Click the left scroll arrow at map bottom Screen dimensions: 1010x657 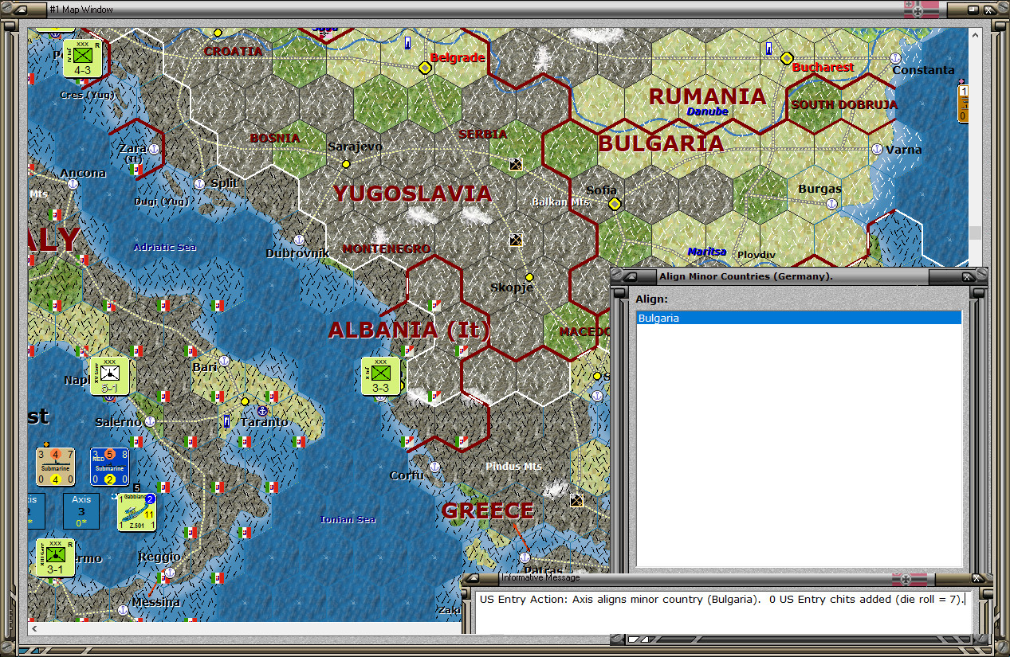(33, 628)
